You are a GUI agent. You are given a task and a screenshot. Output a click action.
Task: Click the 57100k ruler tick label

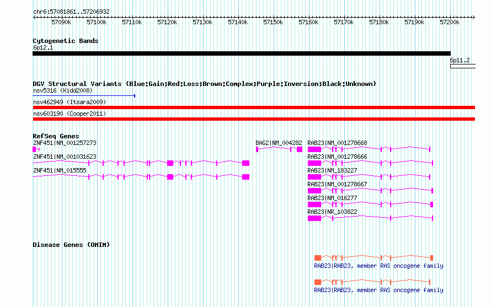point(97,22)
